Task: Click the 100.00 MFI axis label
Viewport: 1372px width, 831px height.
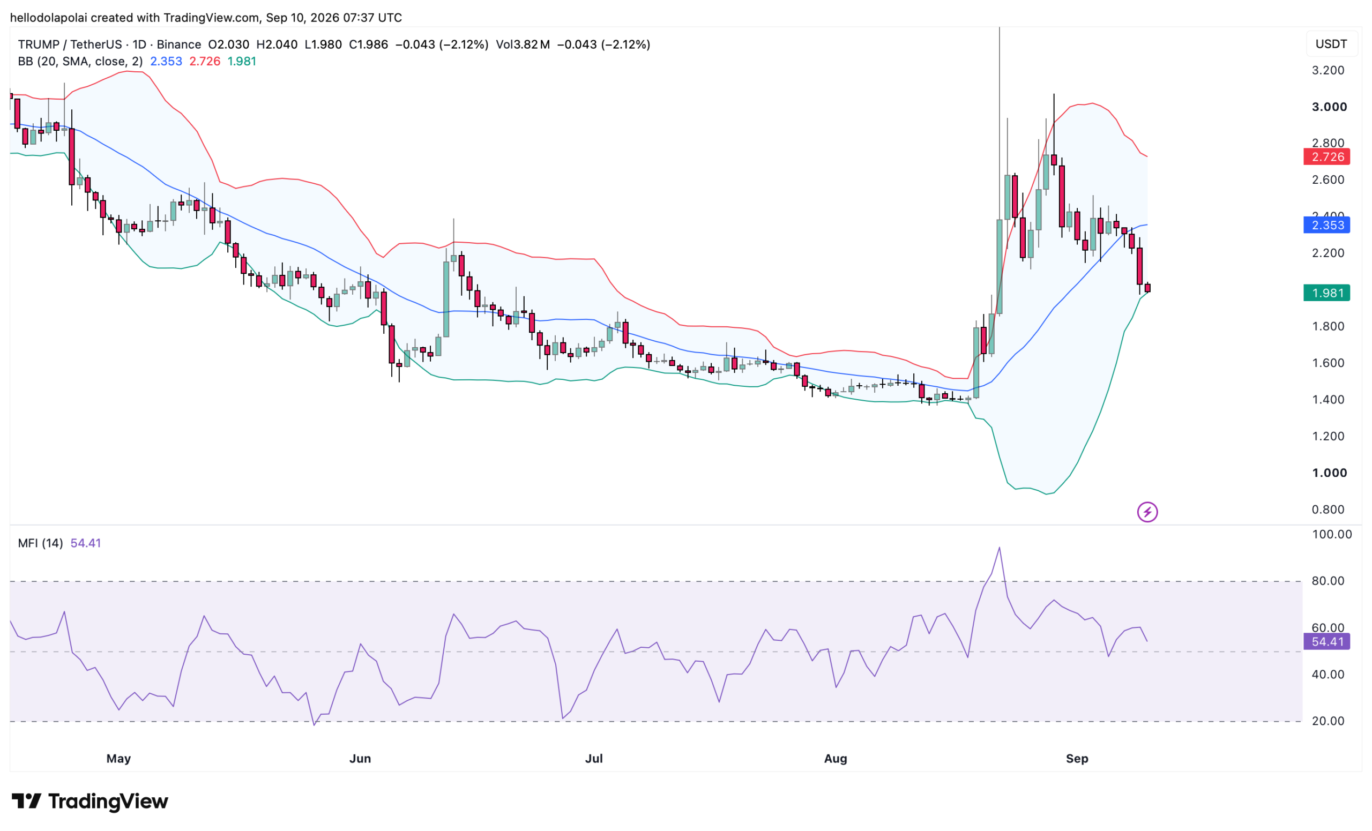Action: pyautogui.click(x=1331, y=534)
